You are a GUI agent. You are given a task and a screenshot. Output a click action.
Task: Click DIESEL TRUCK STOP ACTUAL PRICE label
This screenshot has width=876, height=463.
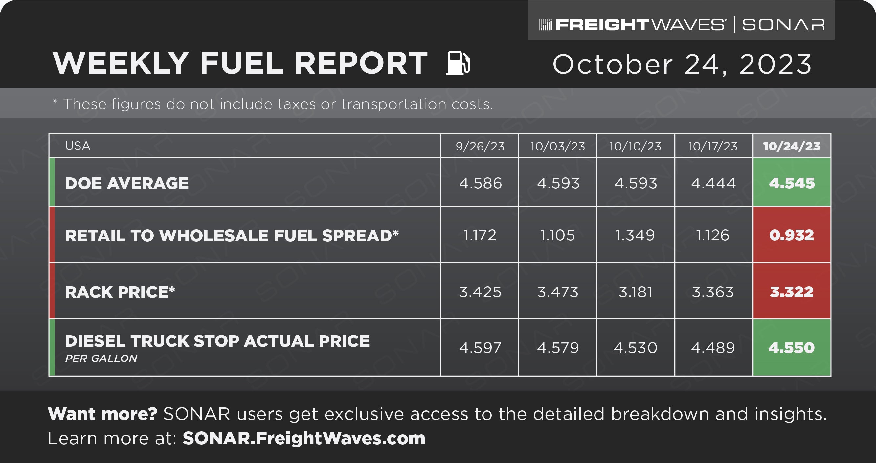[217, 341]
